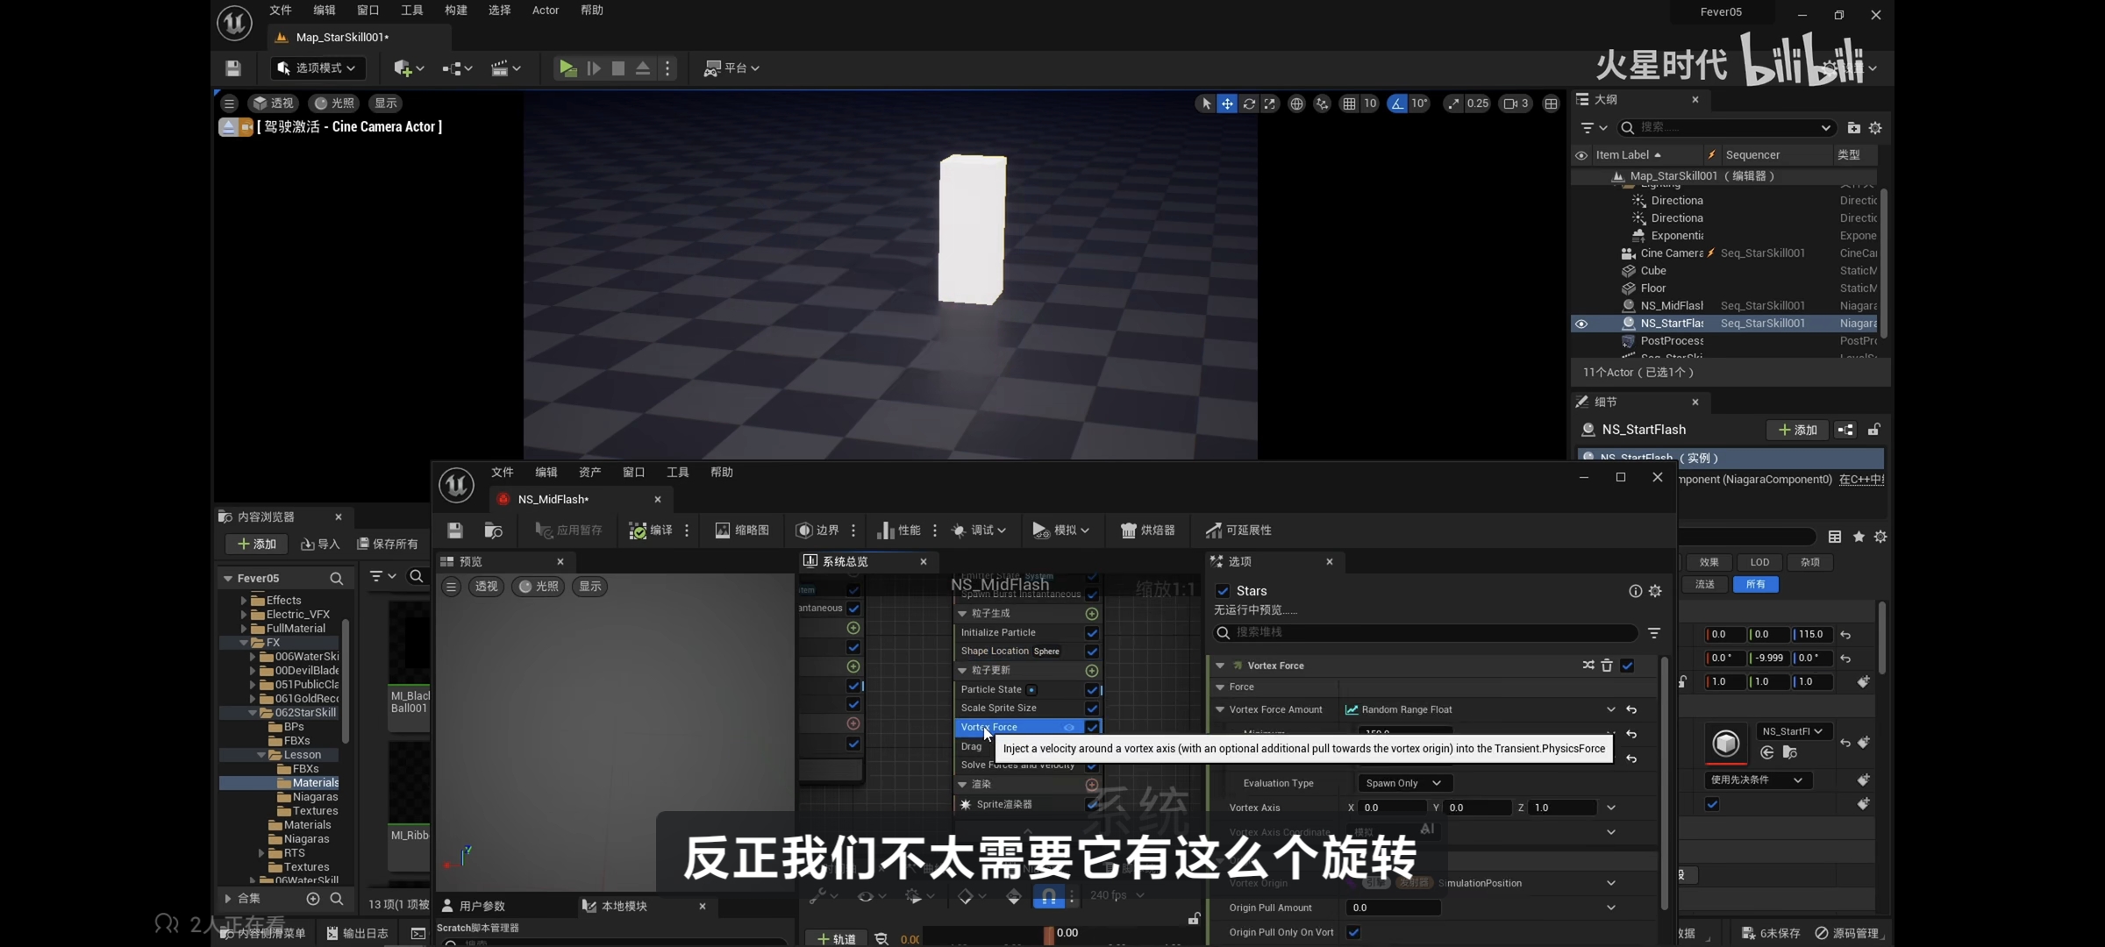Click the Compile (编译) icon in the Niagara toolbar
Image resolution: width=2105 pixels, height=947 pixels.
pos(638,530)
